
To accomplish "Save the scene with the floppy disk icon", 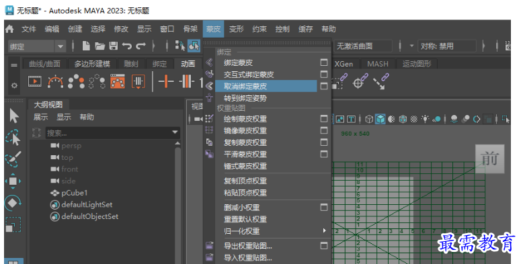I will (x=114, y=46).
